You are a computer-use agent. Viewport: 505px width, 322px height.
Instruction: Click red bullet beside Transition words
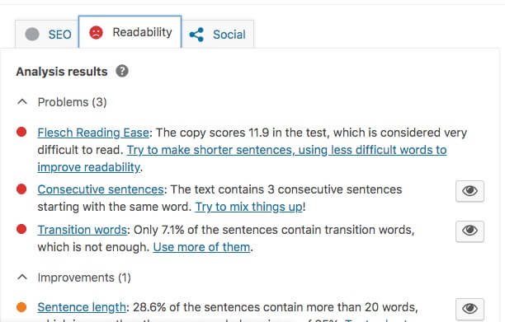(x=21, y=230)
